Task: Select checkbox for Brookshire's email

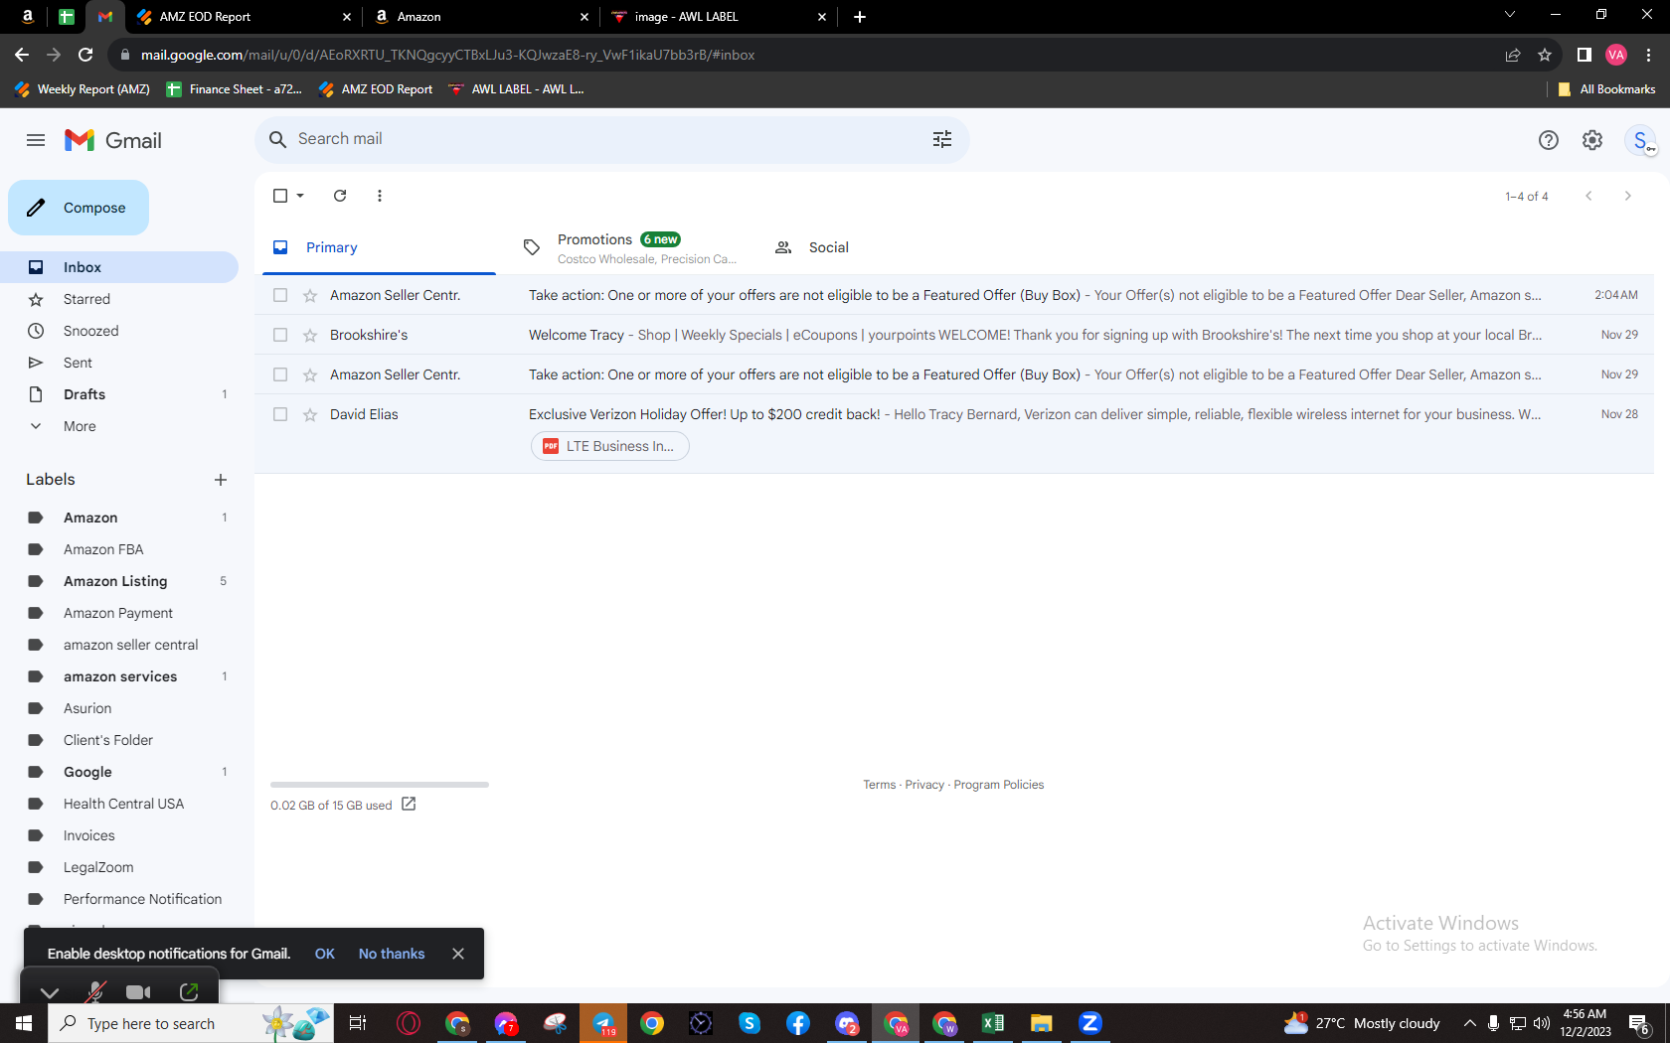Action: pos(280,335)
